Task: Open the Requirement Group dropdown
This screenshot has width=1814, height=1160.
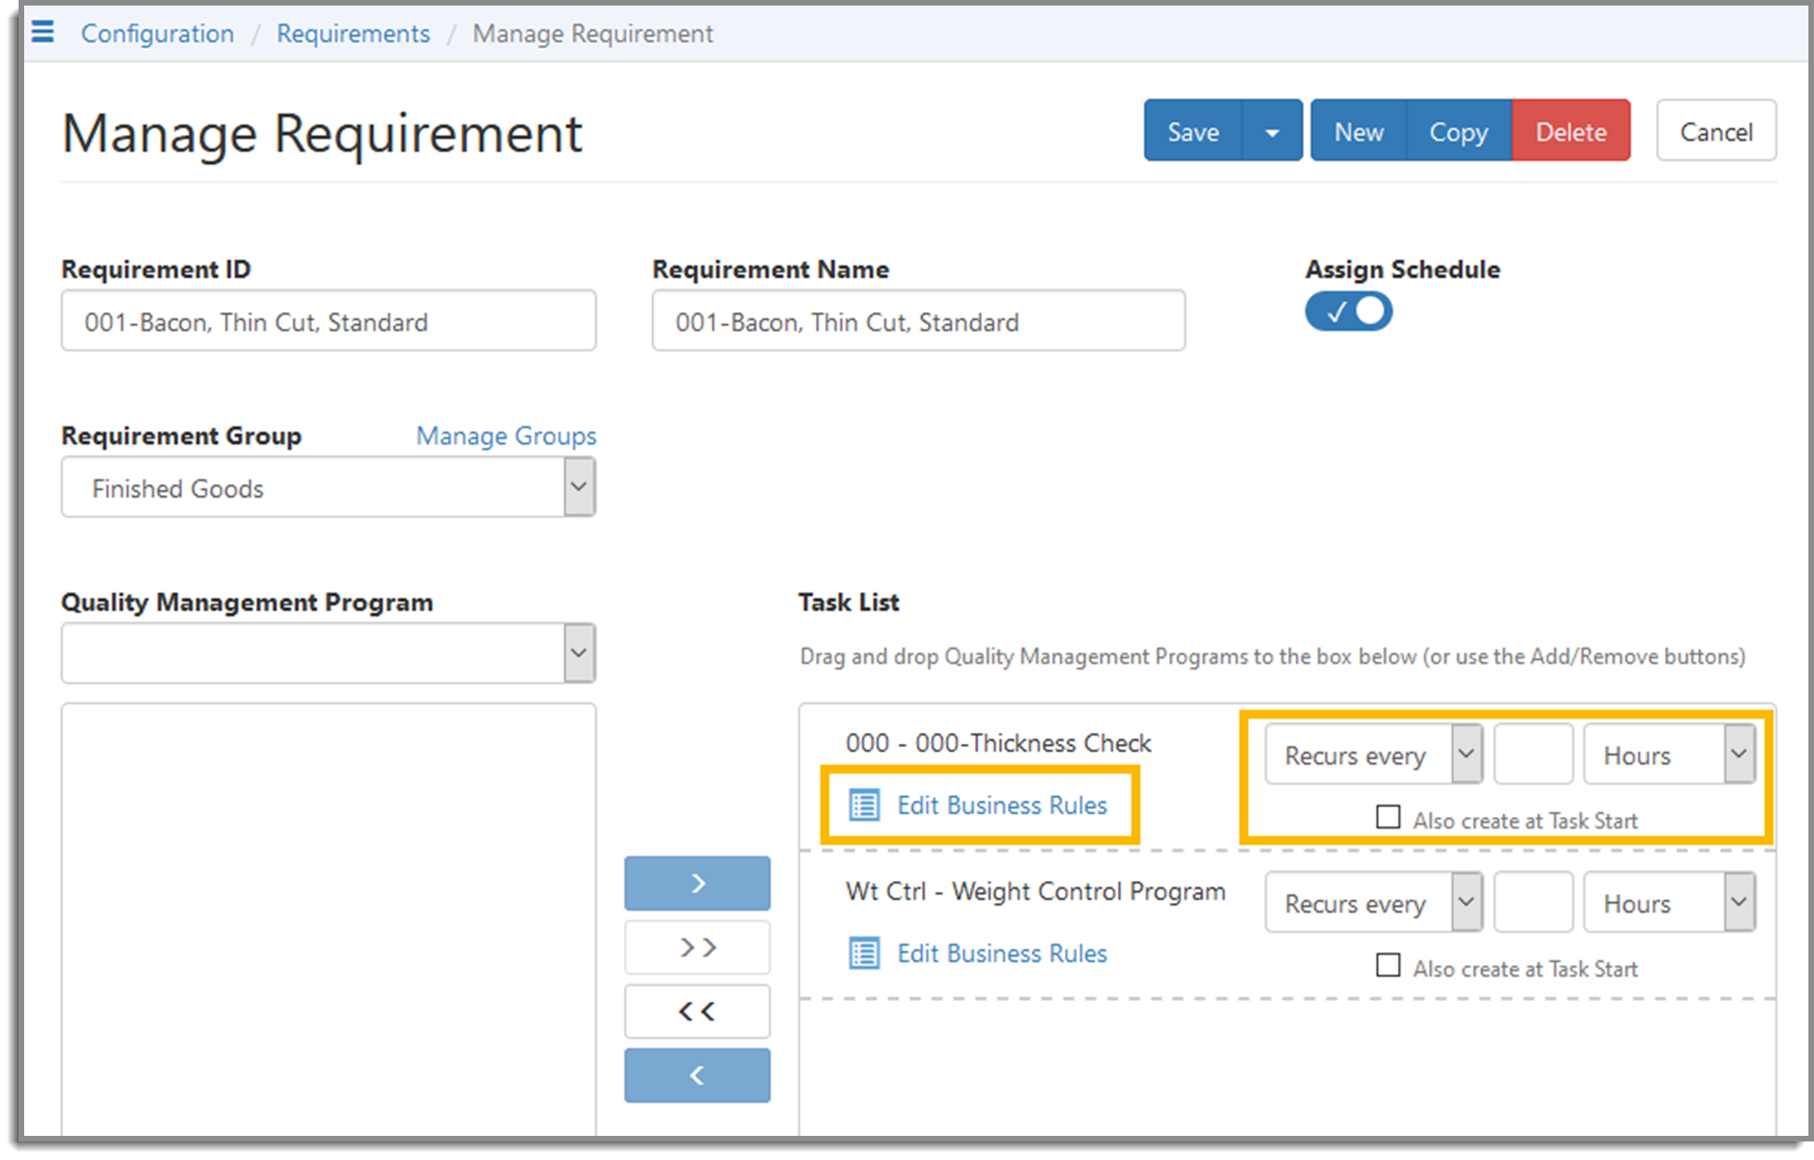Action: tap(328, 487)
